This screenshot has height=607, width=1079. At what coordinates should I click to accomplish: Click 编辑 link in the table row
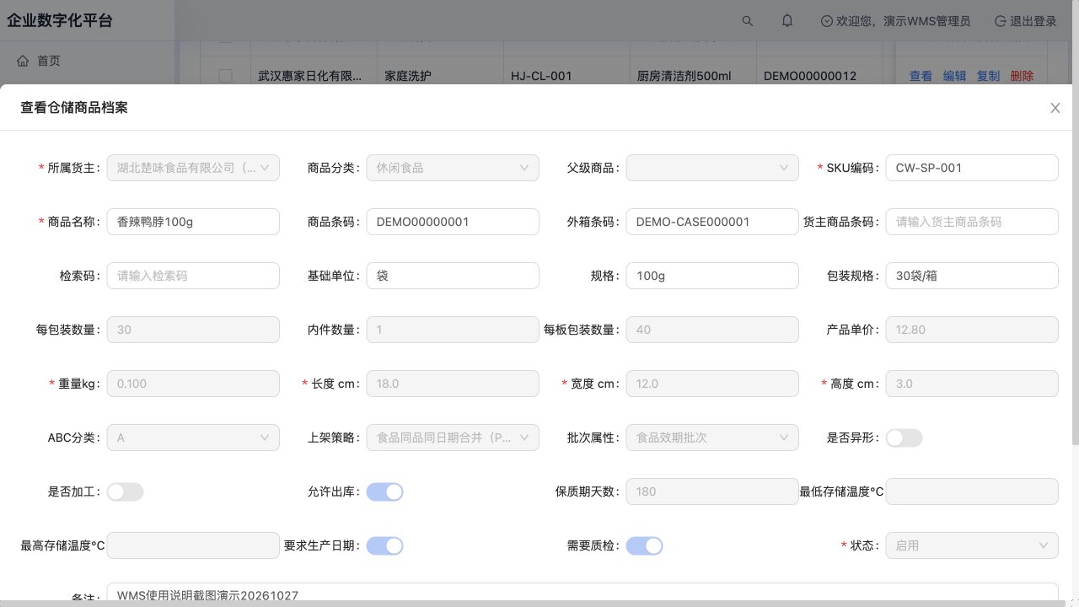pos(954,76)
